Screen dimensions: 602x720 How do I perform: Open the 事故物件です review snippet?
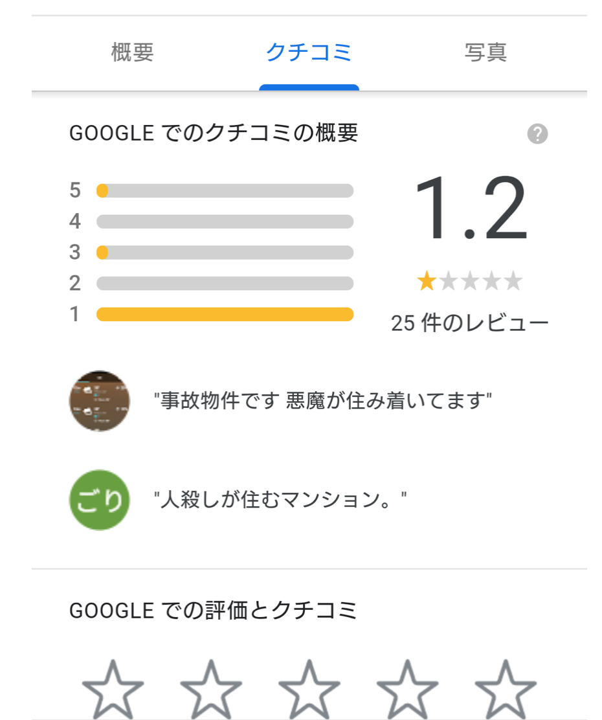[x=323, y=400]
